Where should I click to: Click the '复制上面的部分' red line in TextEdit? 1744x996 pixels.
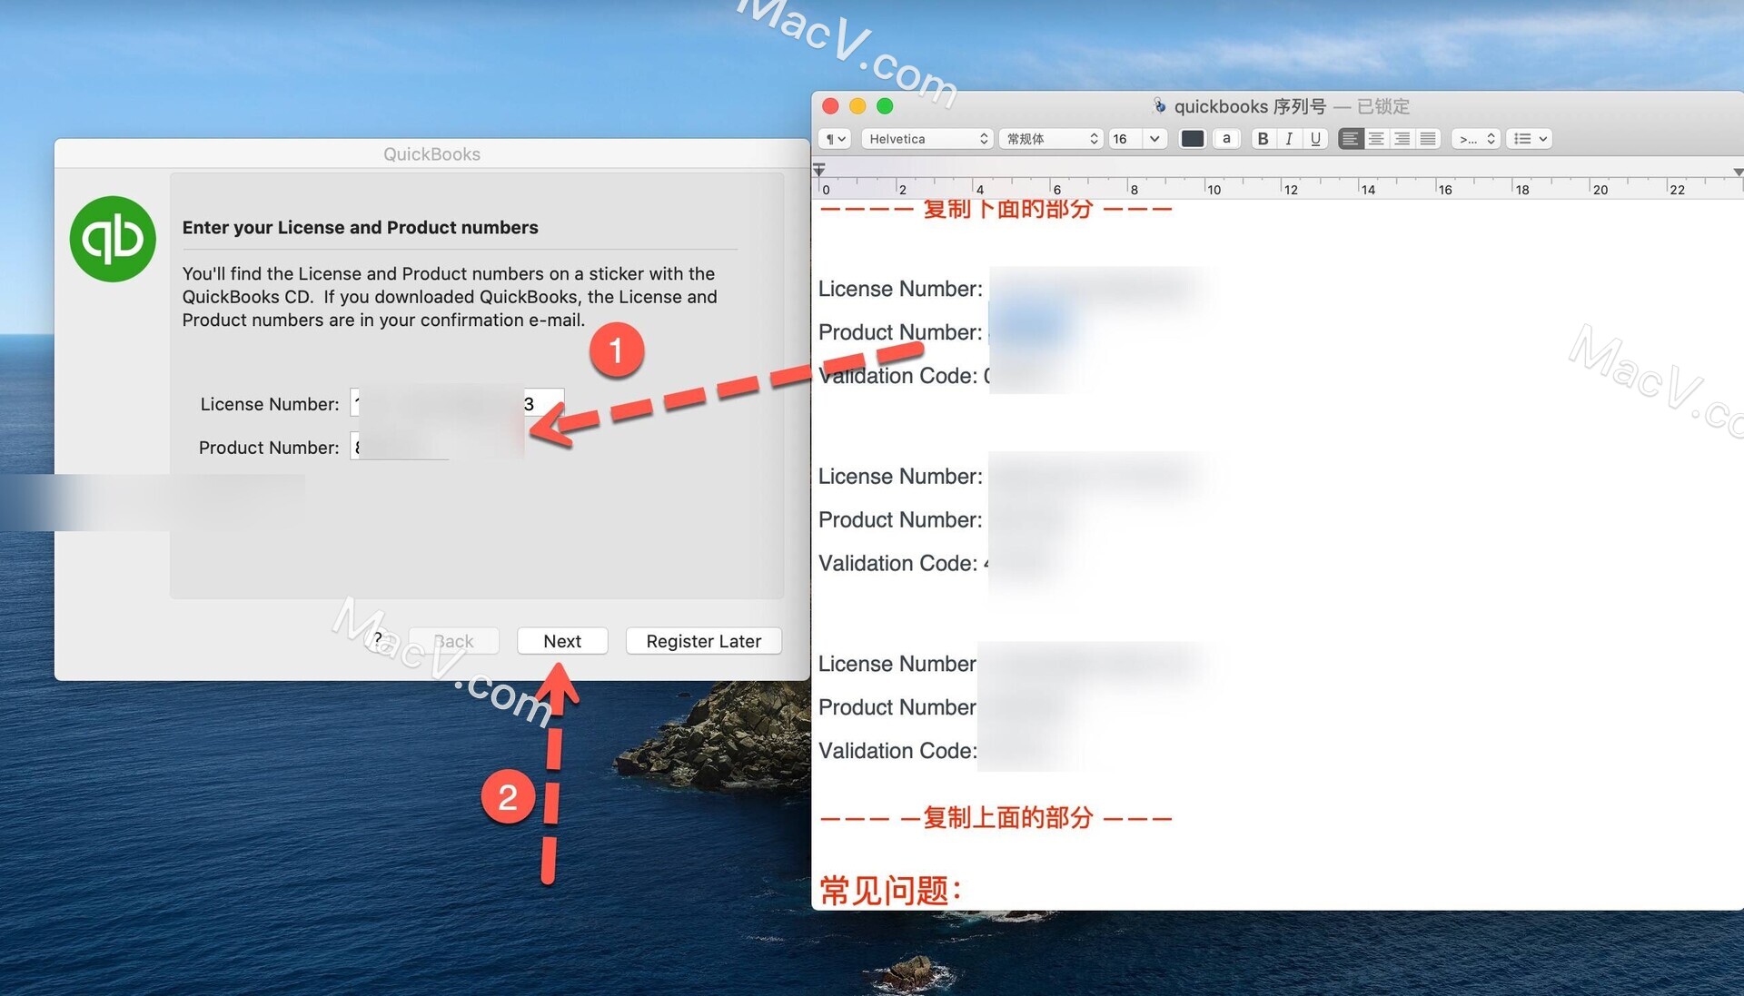tap(996, 817)
